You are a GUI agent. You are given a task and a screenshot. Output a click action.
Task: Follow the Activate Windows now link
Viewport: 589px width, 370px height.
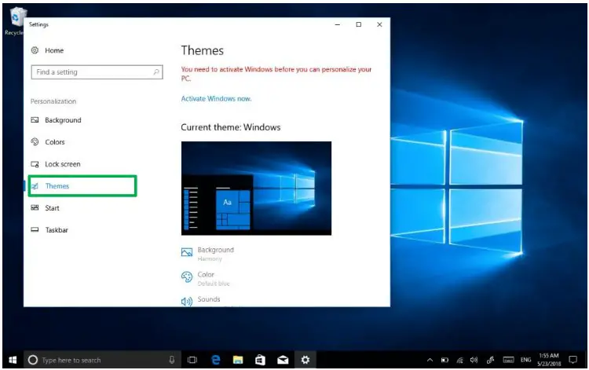click(217, 99)
